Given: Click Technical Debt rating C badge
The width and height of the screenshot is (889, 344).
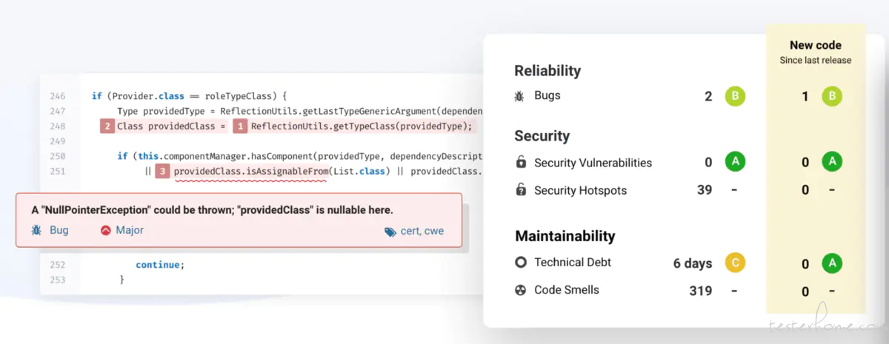Looking at the screenshot, I should coord(736,263).
